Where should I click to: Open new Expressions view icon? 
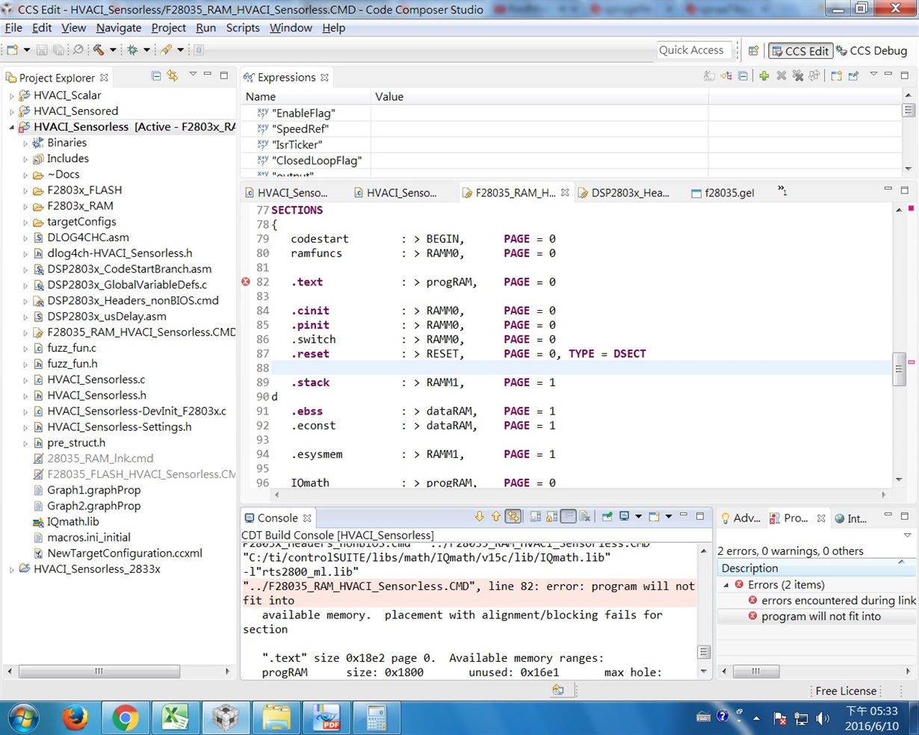point(836,76)
